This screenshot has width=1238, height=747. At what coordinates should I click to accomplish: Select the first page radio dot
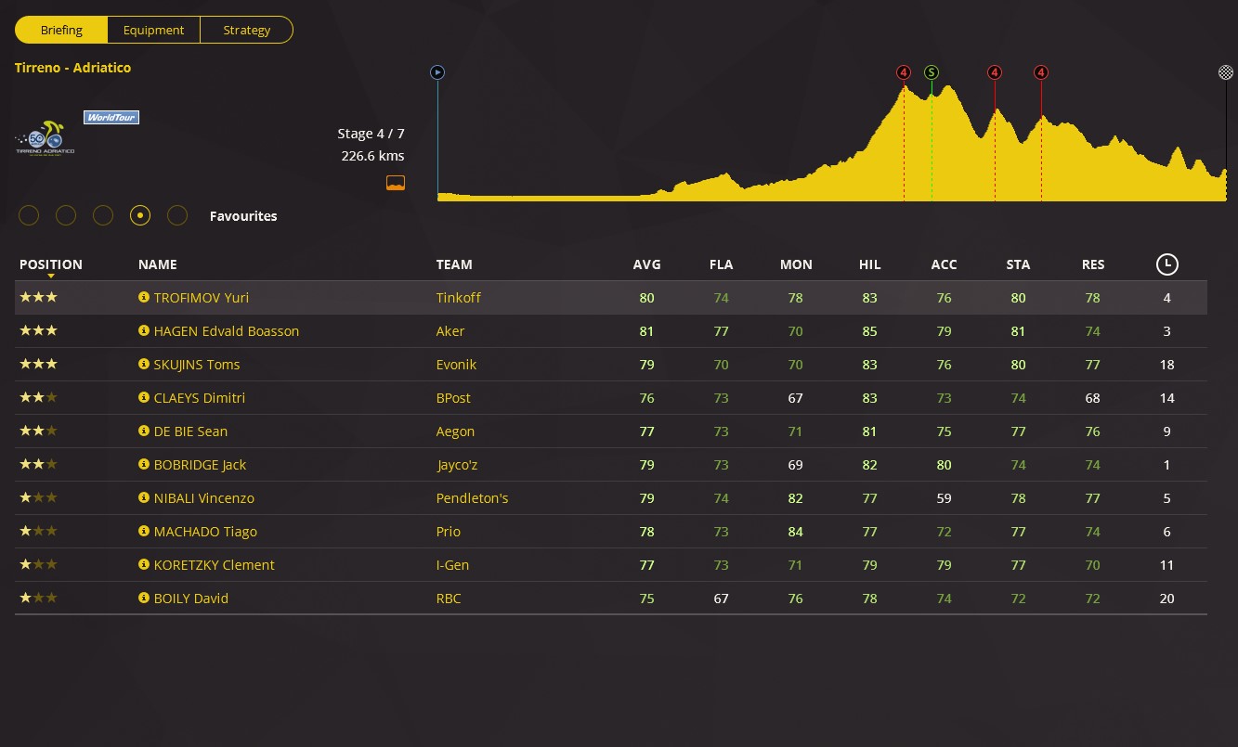coord(29,216)
